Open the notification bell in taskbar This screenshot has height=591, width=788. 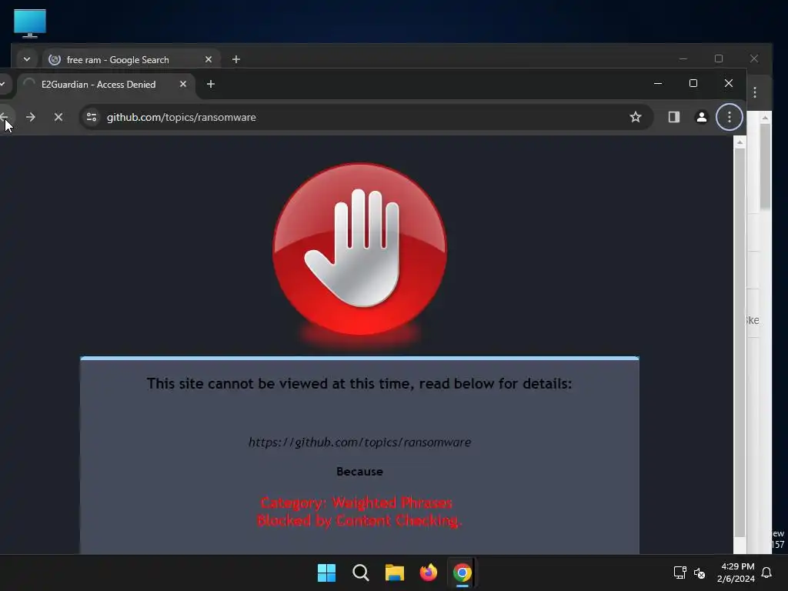[x=766, y=573]
